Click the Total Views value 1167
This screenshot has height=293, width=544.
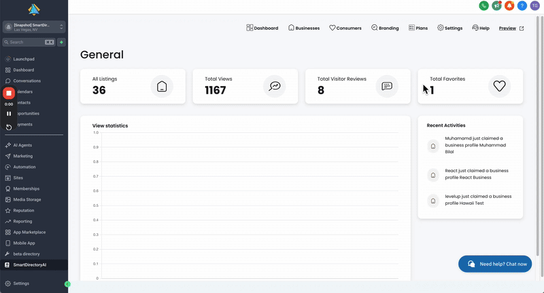(x=216, y=90)
